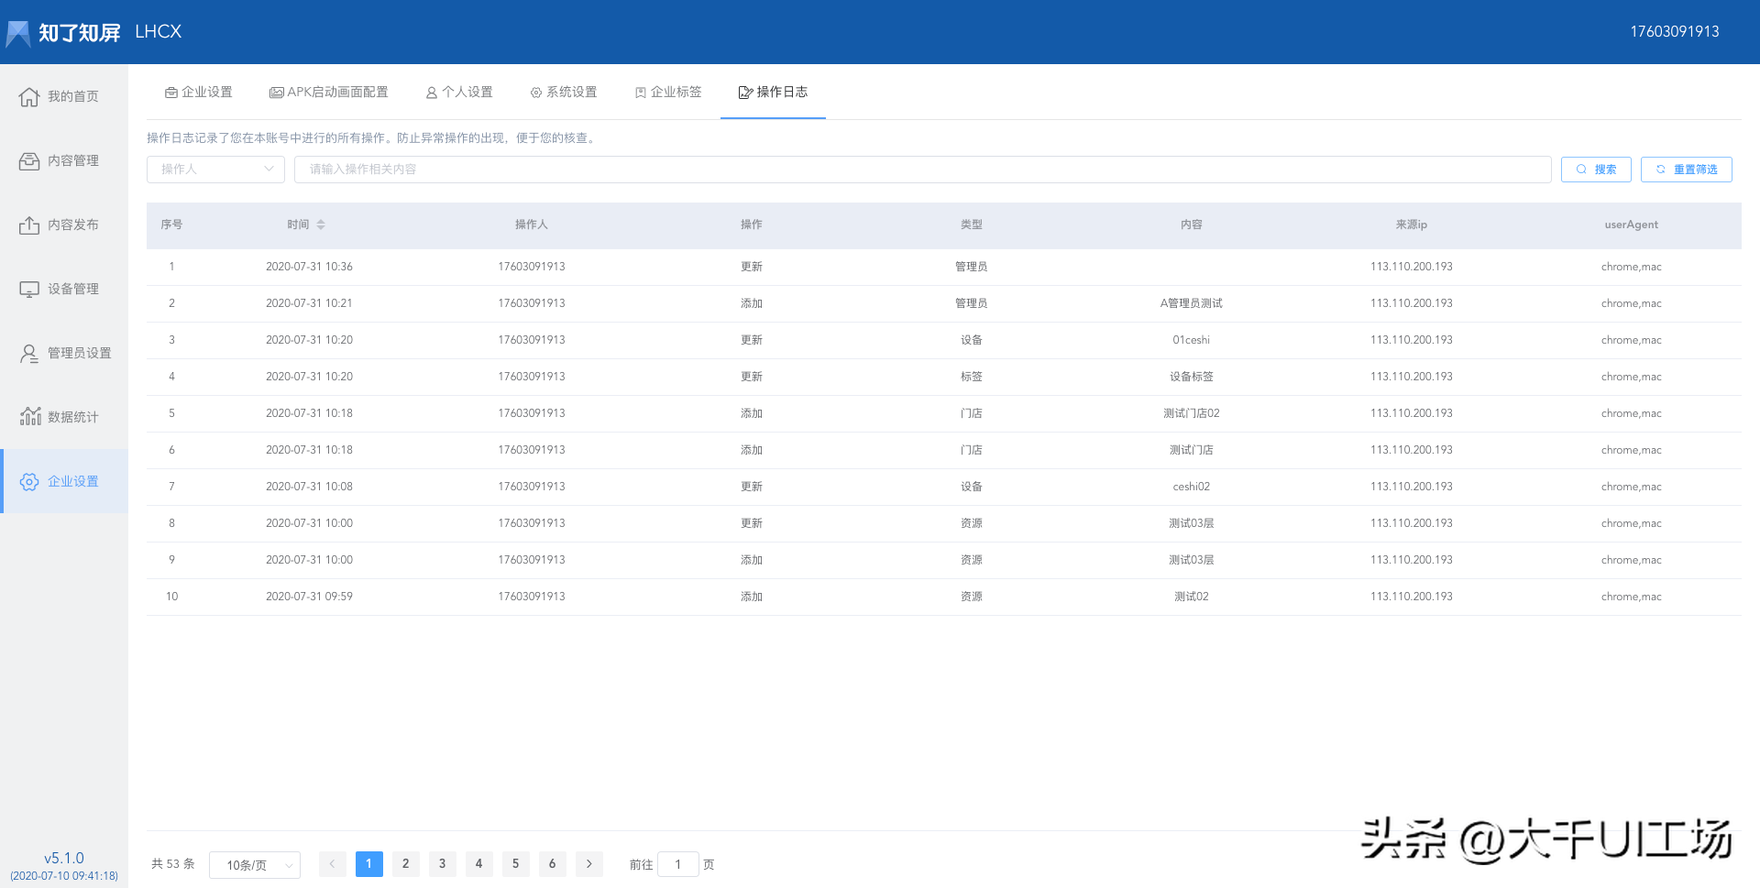
Task: Switch to the 系统设置 tab
Action: (x=564, y=92)
